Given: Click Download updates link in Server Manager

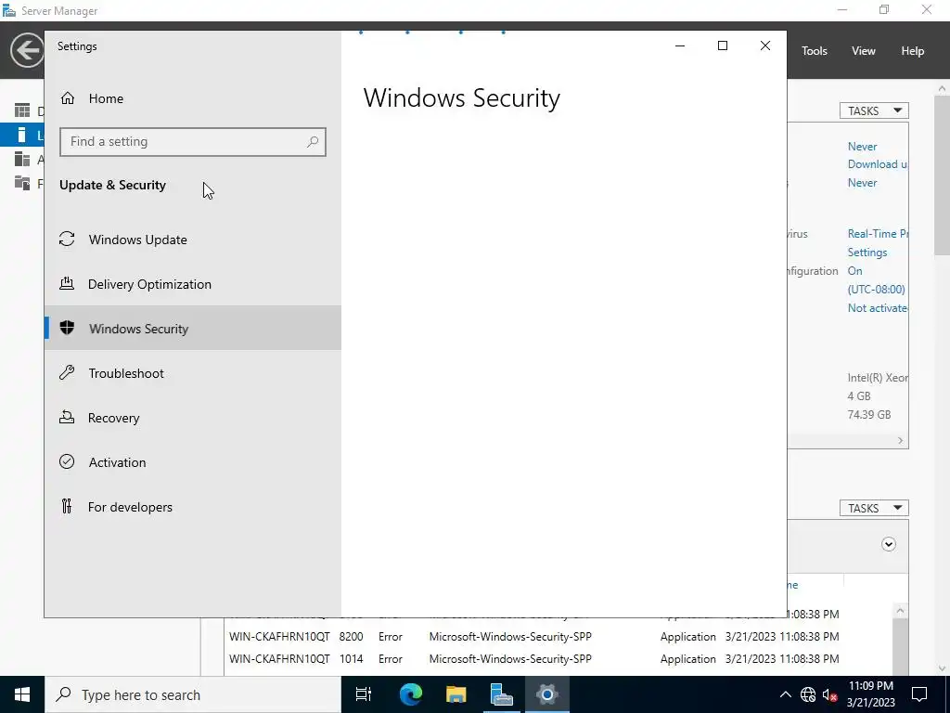Looking at the screenshot, I should point(878,164).
